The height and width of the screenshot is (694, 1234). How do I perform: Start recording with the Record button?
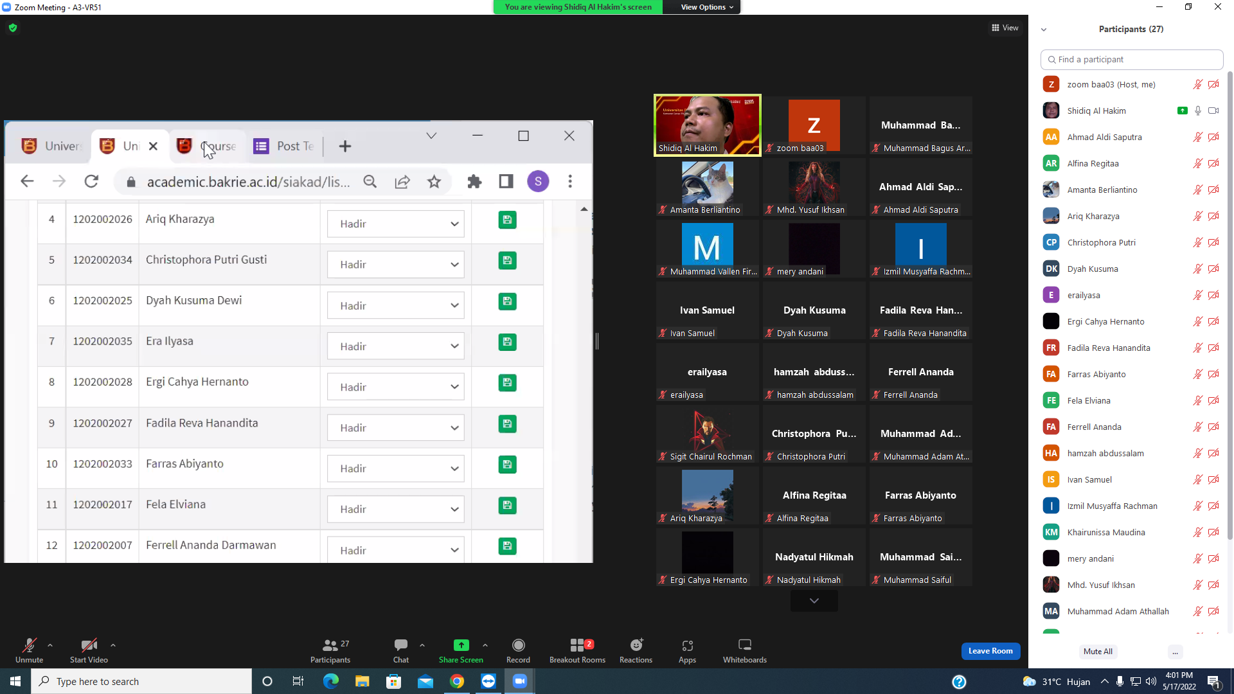[x=518, y=650]
